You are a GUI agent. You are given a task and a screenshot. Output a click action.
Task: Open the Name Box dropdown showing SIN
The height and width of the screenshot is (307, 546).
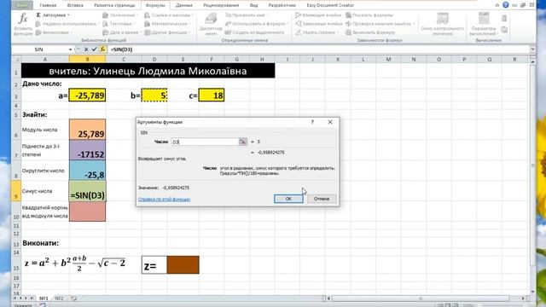tap(70, 49)
